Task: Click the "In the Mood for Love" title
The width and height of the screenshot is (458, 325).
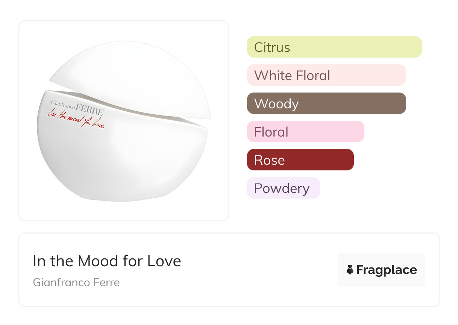Action: click(x=107, y=261)
